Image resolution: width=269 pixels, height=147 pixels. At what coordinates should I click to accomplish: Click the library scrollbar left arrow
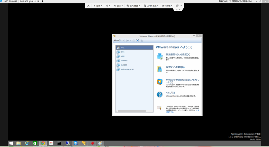(x=117, y=111)
